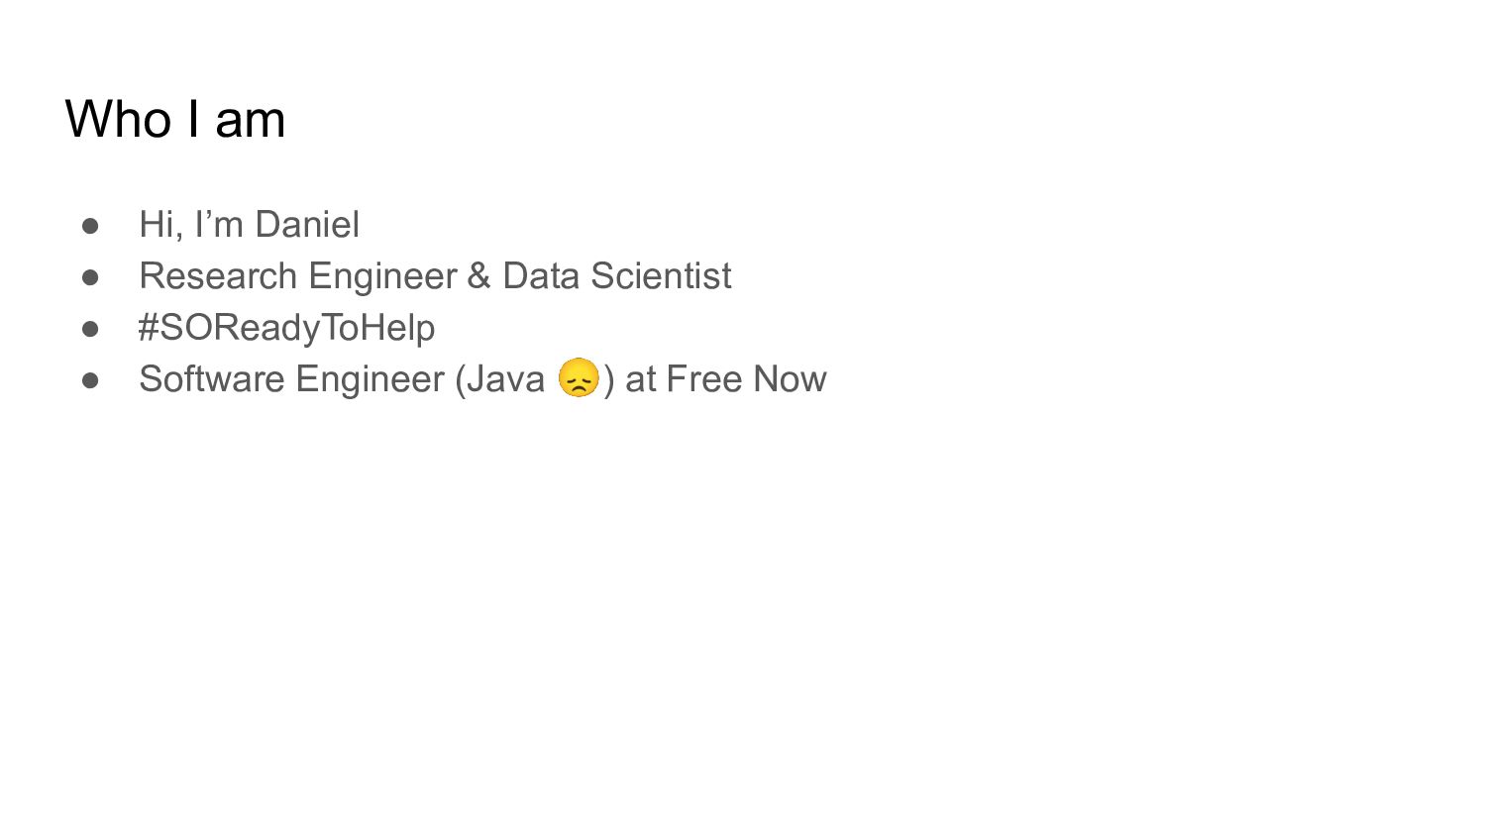Click the 'Free Now' company name

tap(746, 378)
